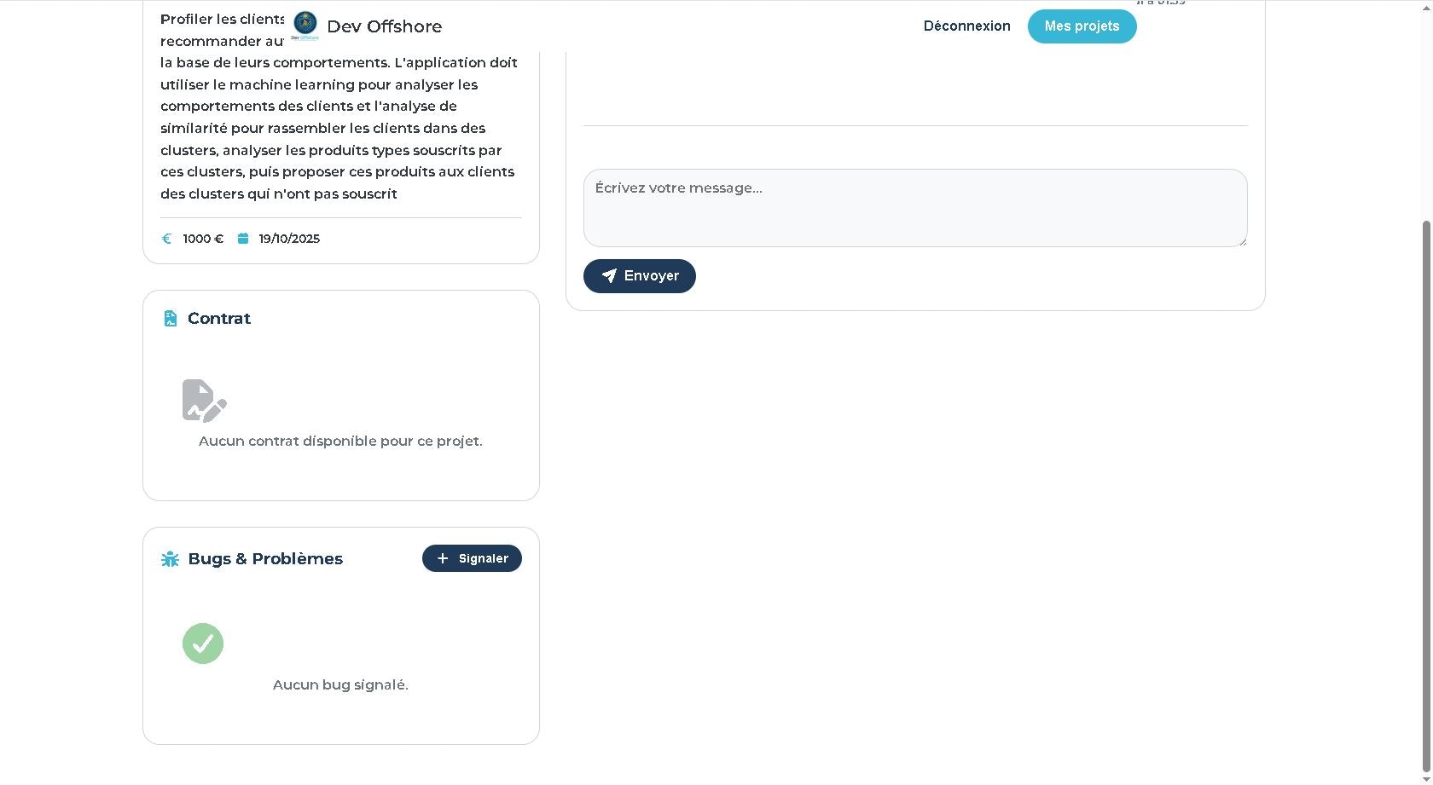Select the euro icon next to the budget
The image size is (1433, 785).
pyautogui.click(x=167, y=239)
